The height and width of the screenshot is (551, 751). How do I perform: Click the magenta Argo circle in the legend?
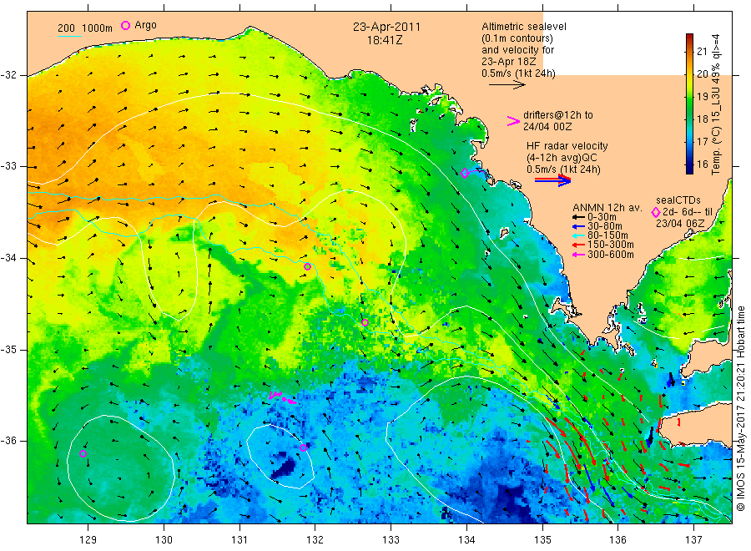click(x=125, y=25)
